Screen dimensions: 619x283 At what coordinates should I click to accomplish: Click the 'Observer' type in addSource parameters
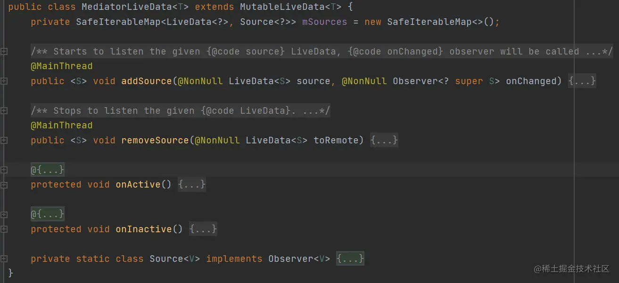coord(415,81)
